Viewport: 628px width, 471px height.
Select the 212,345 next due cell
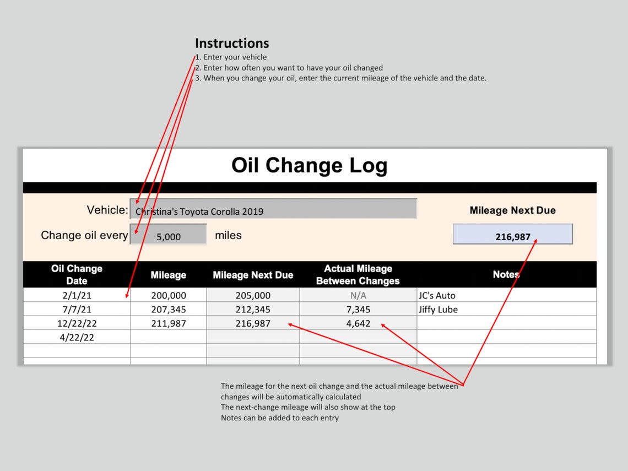point(253,310)
